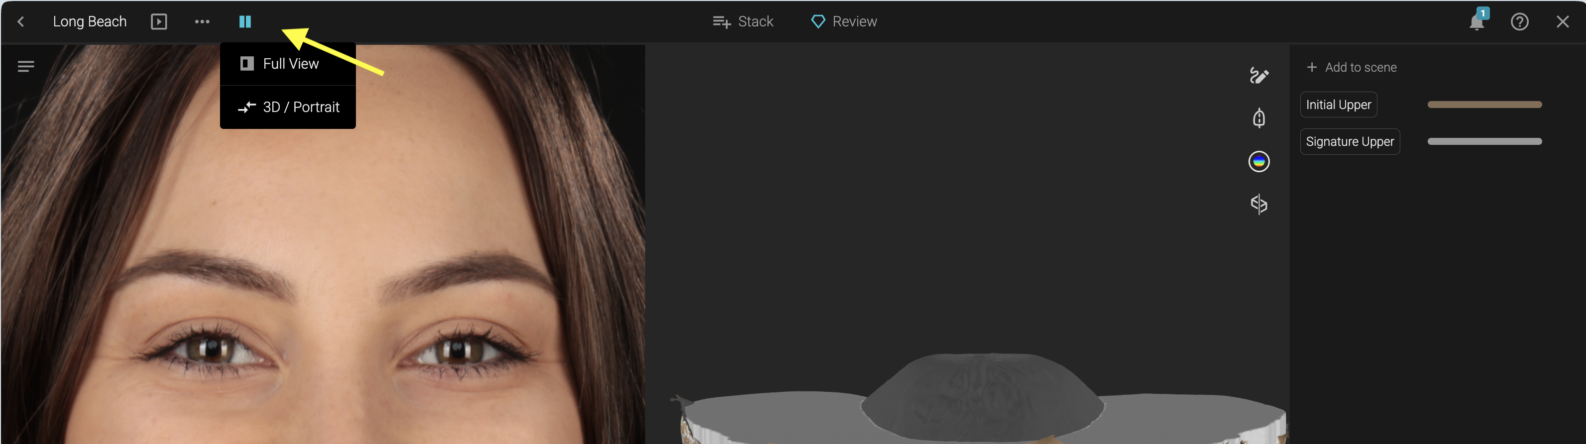Select the draw annotation pencil tool
Image resolution: width=1586 pixels, height=444 pixels.
coord(1259,76)
